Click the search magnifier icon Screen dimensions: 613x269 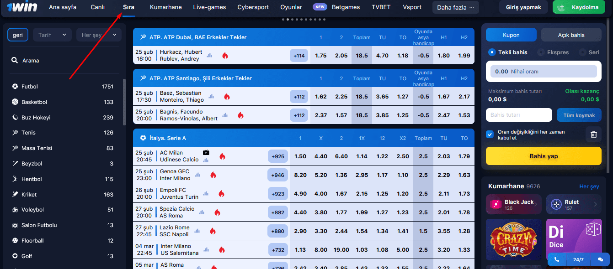click(15, 60)
